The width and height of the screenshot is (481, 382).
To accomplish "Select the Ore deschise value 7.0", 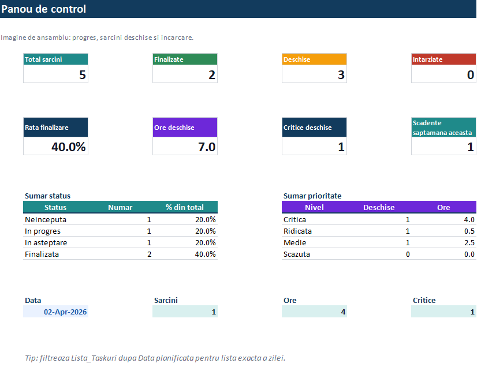I will tap(185, 146).
